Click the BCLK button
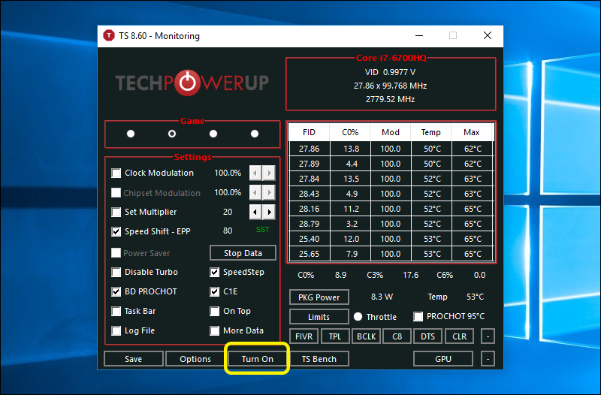The image size is (601, 395). (x=366, y=336)
